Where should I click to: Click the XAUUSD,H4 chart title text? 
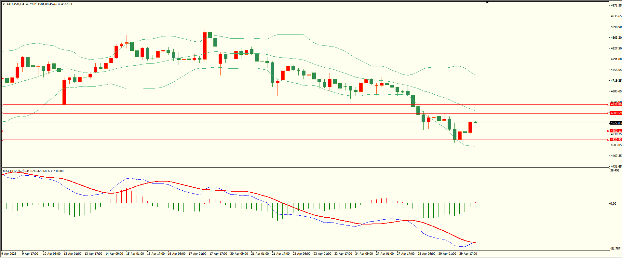point(15,4)
